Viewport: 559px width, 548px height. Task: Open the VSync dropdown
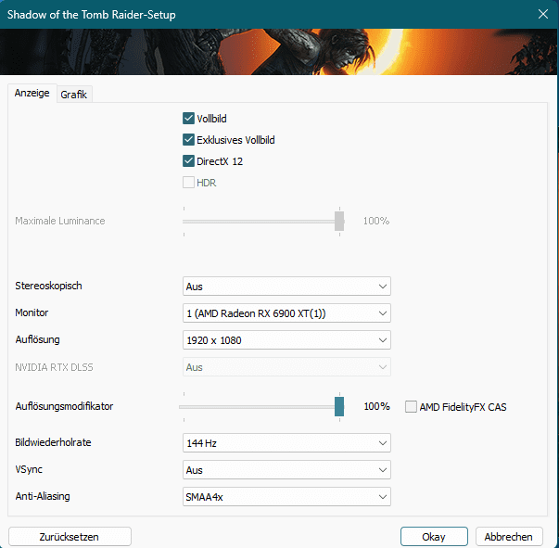(286, 470)
